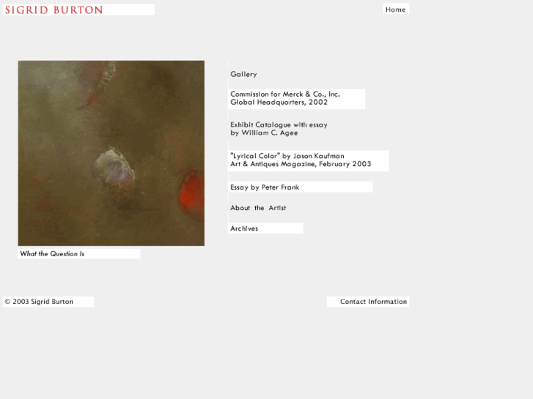Click the What the Question Is caption
The image size is (533, 399).
52,254
